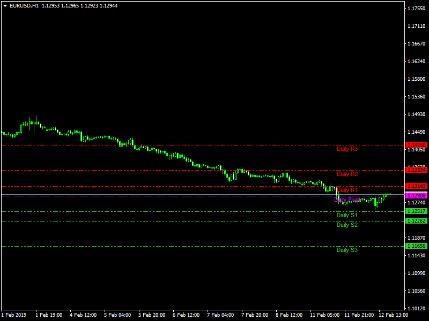
Task: Click the 1 Feb 2019 date label
Action: click(14, 315)
